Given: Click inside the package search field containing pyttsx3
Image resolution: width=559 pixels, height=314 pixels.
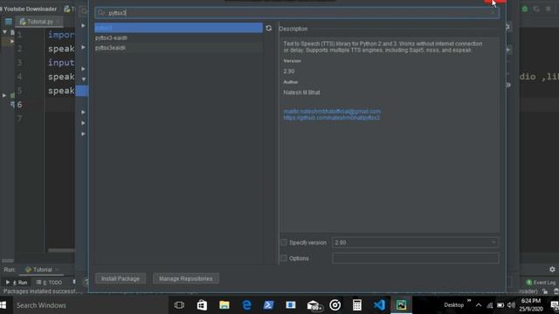Looking at the screenshot, I should tap(297, 13).
